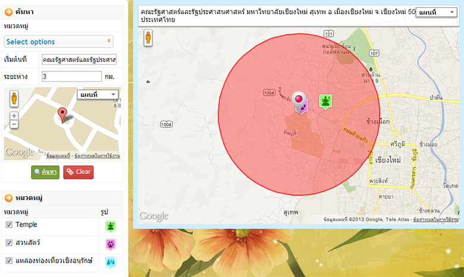Screen dimensions: 464x277
Task: Click the green Temple category icon
Action: 111,226
